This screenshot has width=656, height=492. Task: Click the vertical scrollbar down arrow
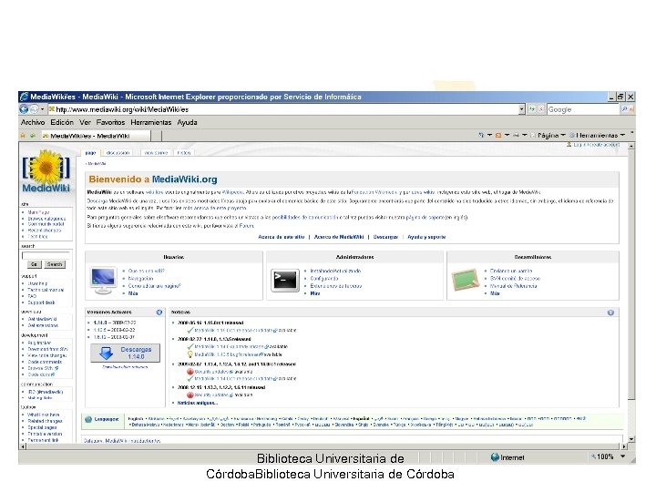(631, 439)
